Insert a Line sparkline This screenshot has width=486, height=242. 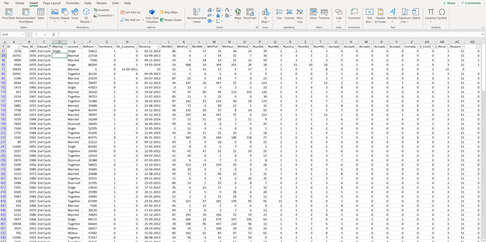pyautogui.click(x=279, y=14)
